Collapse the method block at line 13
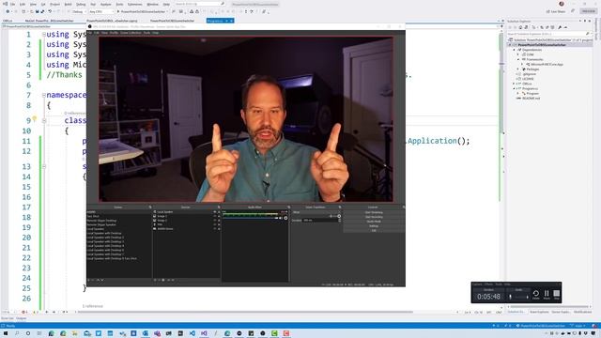This screenshot has height=338, width=601. click(44, 166)
